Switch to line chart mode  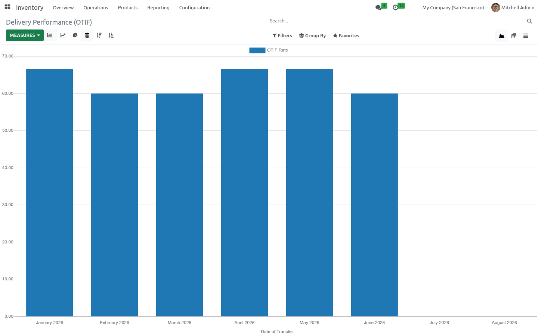pos(63,35)
